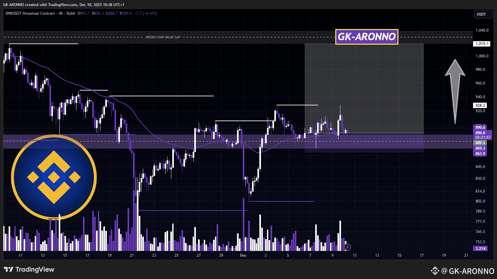Click the 960.0 price axis label
Viewport: 497px width, 279px height.
pos(480,83)
